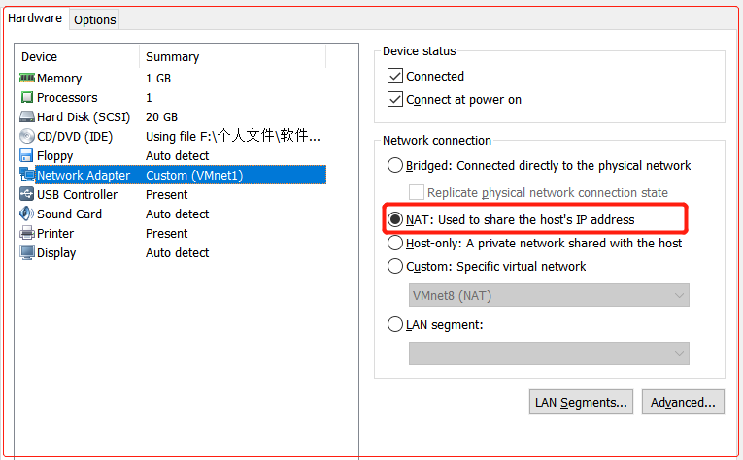Select the Processors row label
Screen dimensions: 743x460
tap(67, 97)
